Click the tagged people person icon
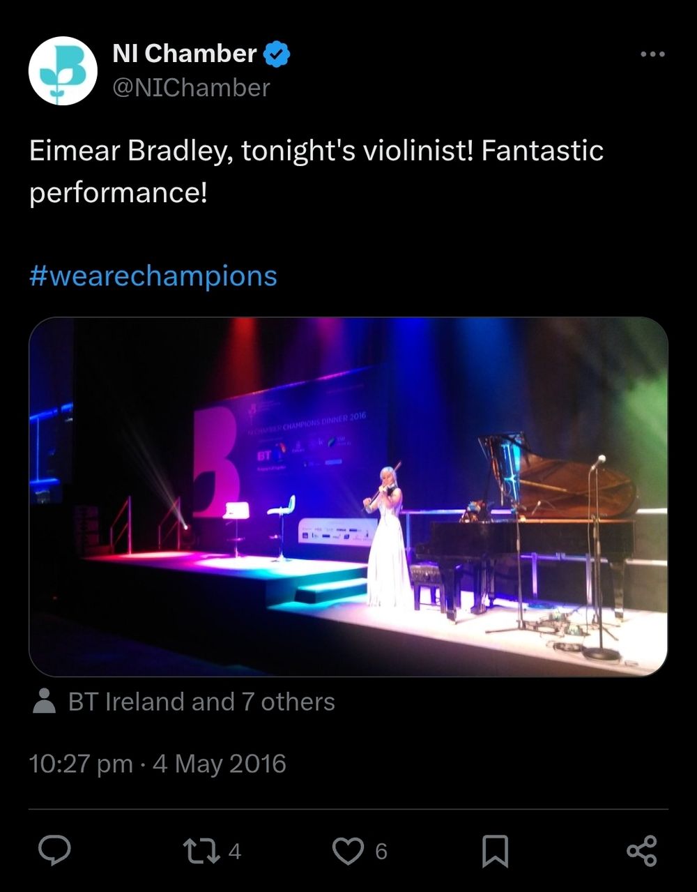Screen dimensions: 697x892 pyautogui.click(x=45, y=702)
